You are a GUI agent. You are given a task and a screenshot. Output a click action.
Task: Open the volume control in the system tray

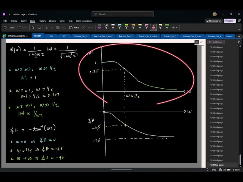click(x=224, y=170)
